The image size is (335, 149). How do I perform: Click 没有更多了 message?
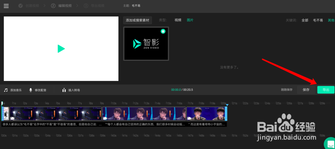pyautogui.click(x=229, y=67)
